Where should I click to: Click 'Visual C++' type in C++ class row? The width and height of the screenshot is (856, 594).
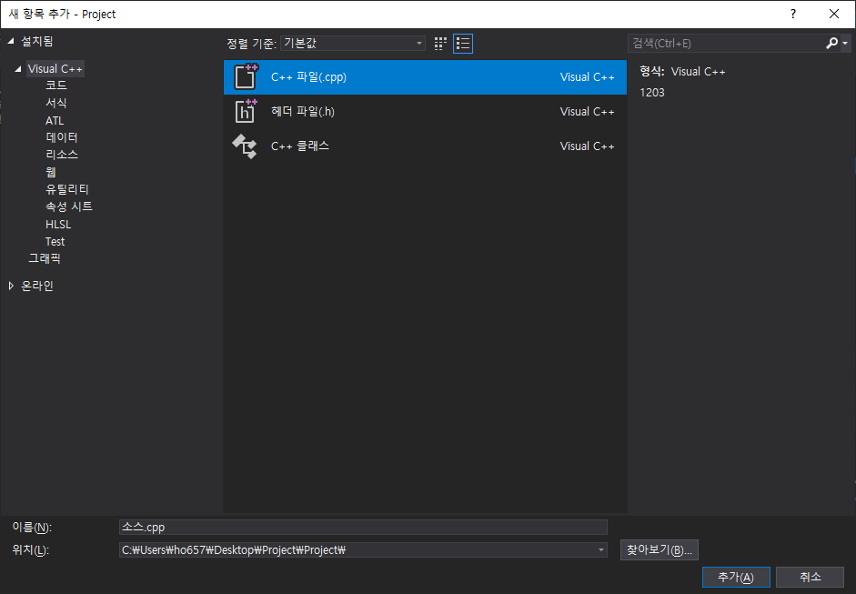pos(587,146)
